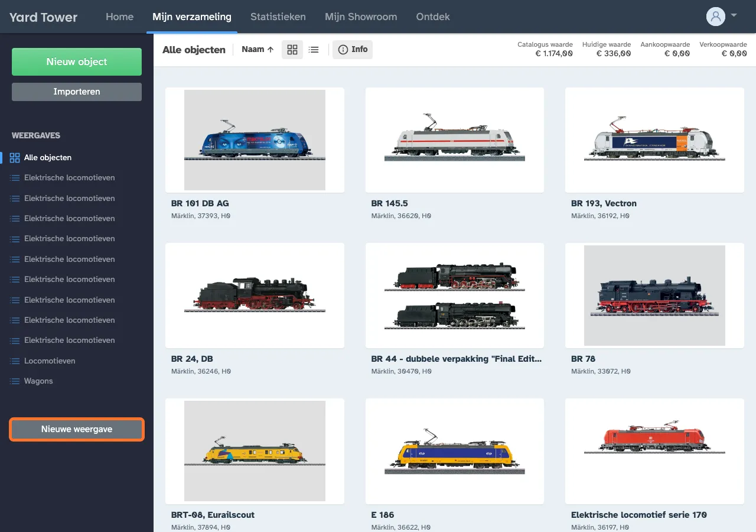Click the title 'E 186'

coord(383,515)
